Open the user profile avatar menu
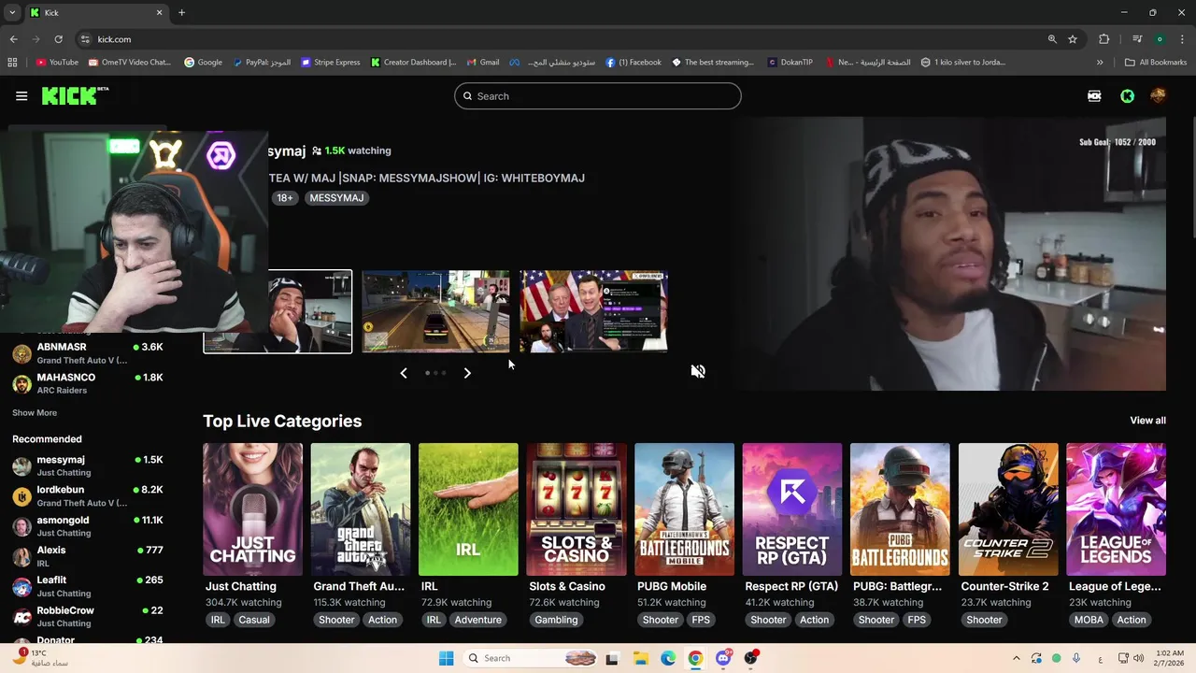This screenshot has width=1196, height=673. pyautogui.click(x=1158, y=96)
